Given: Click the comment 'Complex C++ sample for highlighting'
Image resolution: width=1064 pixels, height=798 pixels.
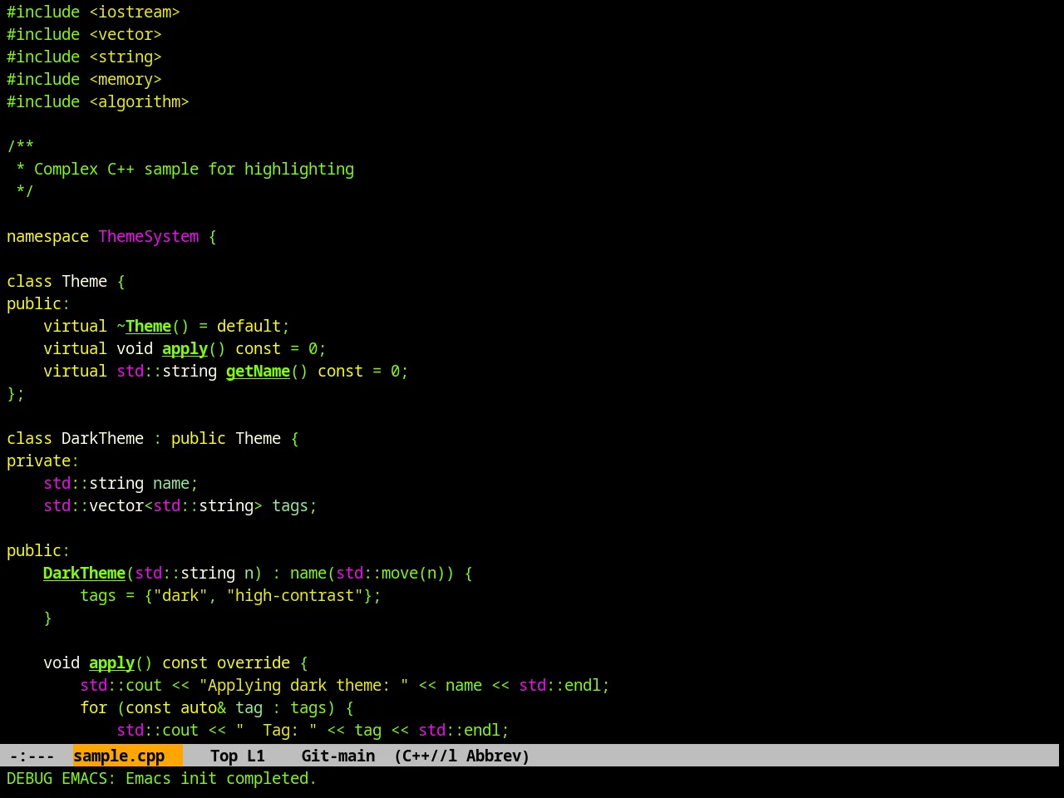Looking at the screenshot, I should [x=194, y=169].
